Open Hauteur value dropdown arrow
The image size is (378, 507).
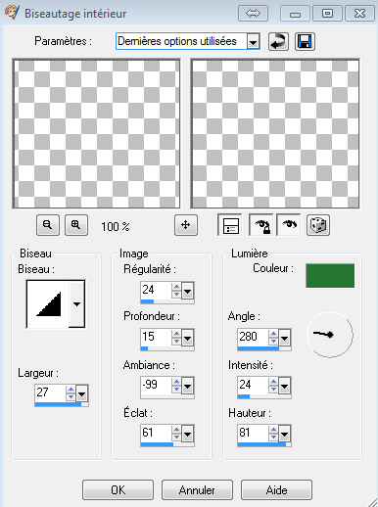[285, 434]
